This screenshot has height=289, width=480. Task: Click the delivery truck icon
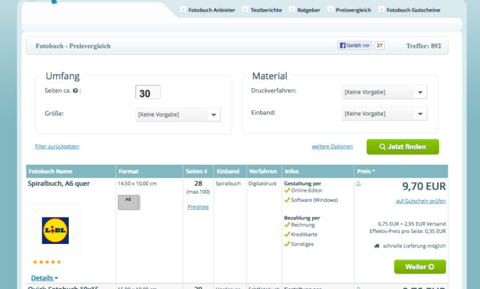click(377, 246)
